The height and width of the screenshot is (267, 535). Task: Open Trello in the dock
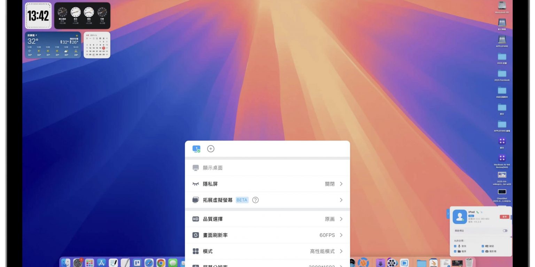click(137, 263)
